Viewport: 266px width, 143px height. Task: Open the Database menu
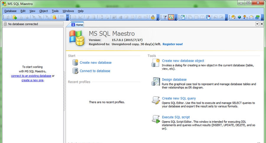coord(10,11)
